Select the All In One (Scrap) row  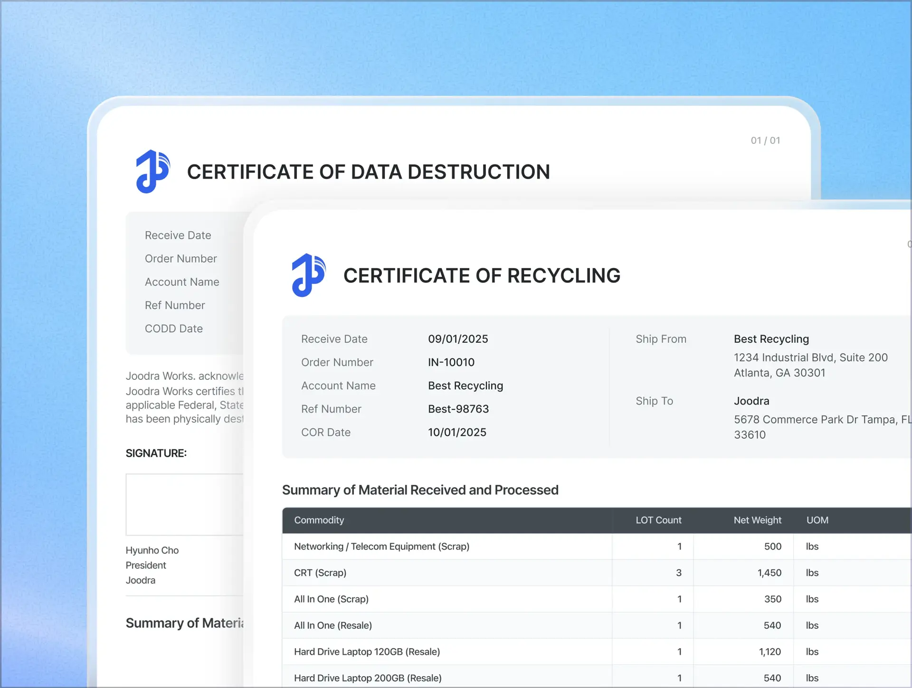(597, 599)
